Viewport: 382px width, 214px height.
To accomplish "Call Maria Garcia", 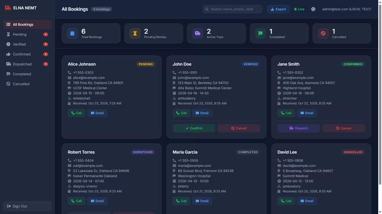I will pyautogui.click(x=181, y=201).
